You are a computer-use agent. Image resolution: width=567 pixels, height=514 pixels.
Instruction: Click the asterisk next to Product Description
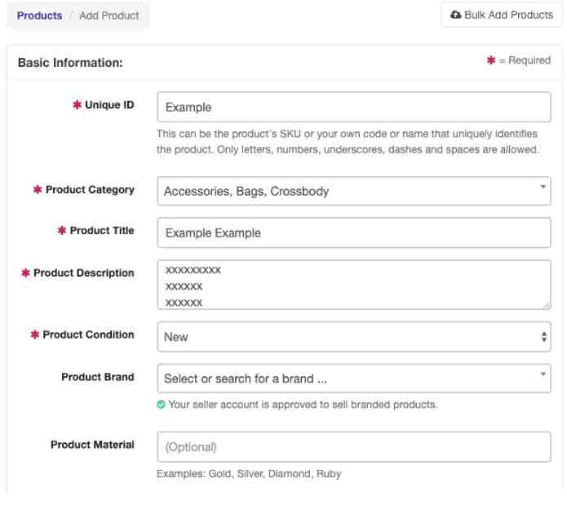[x=25, y=273]
